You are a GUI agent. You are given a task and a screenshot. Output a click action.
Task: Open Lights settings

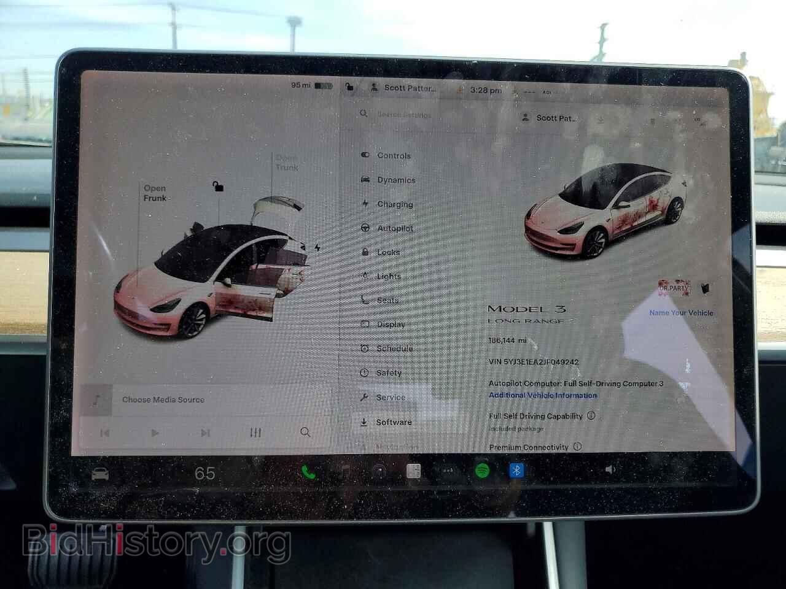coord(381,276)
